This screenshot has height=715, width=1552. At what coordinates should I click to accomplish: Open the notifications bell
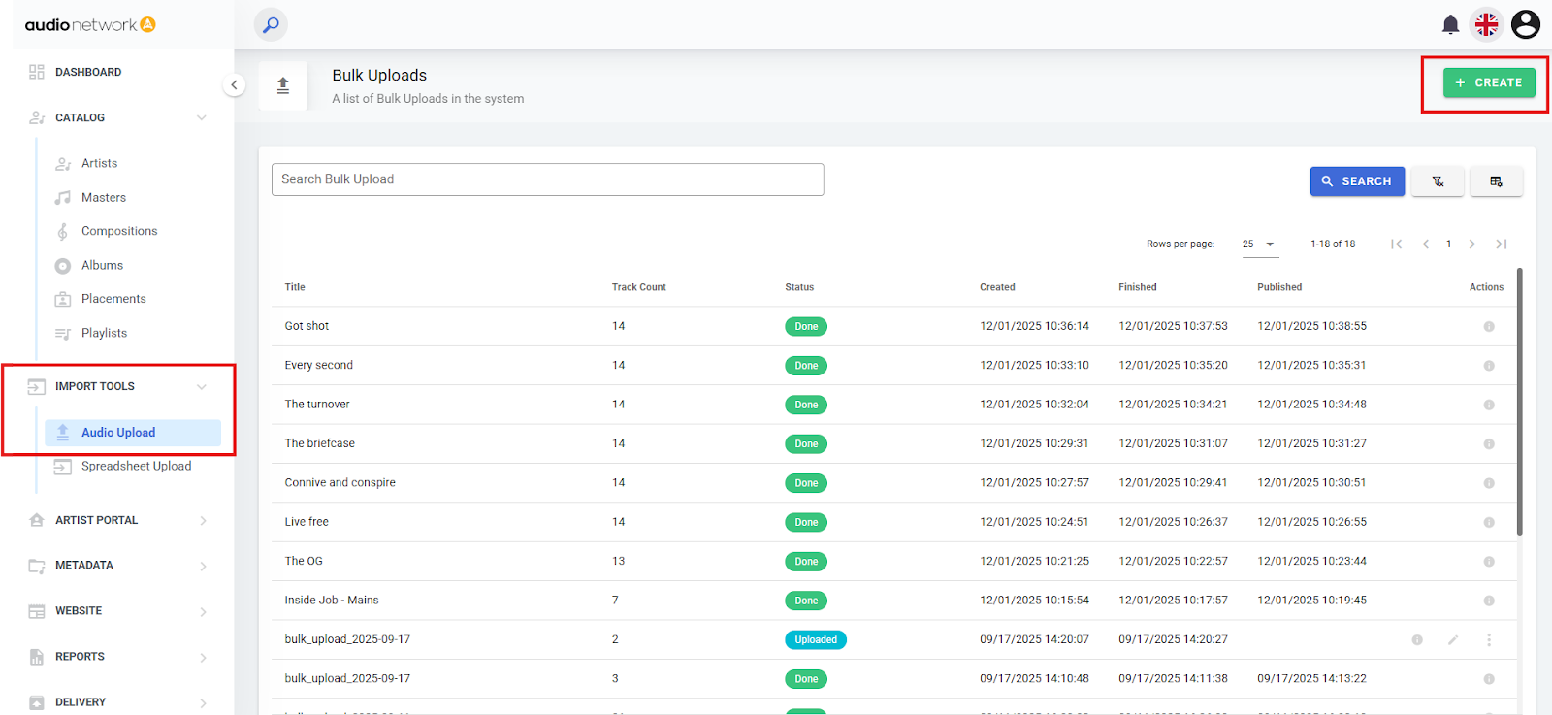point(1450,24)
